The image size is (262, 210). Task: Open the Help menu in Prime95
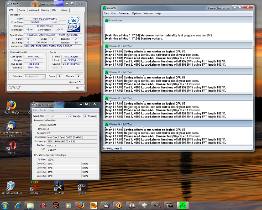click(158, 13)
